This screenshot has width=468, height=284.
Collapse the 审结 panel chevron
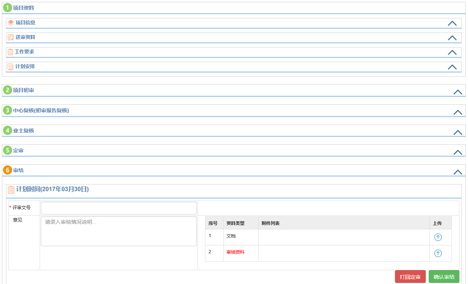tap(458, 172)
